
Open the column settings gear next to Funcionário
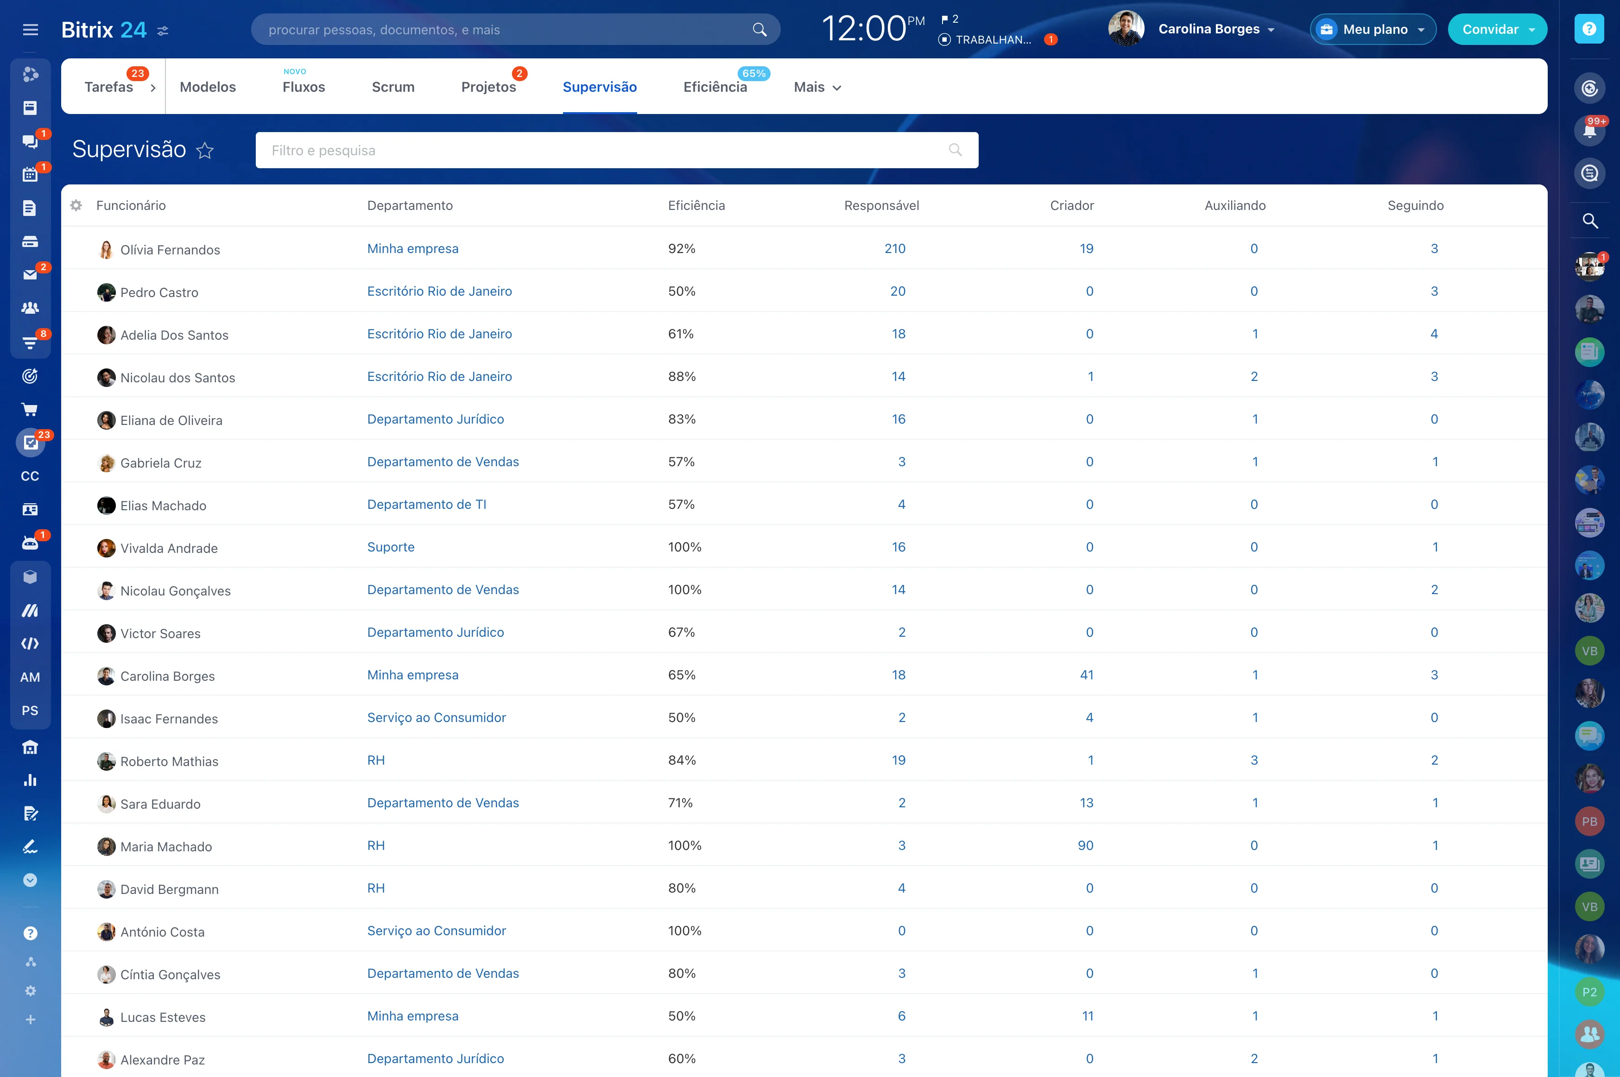[x=76, y=205]
